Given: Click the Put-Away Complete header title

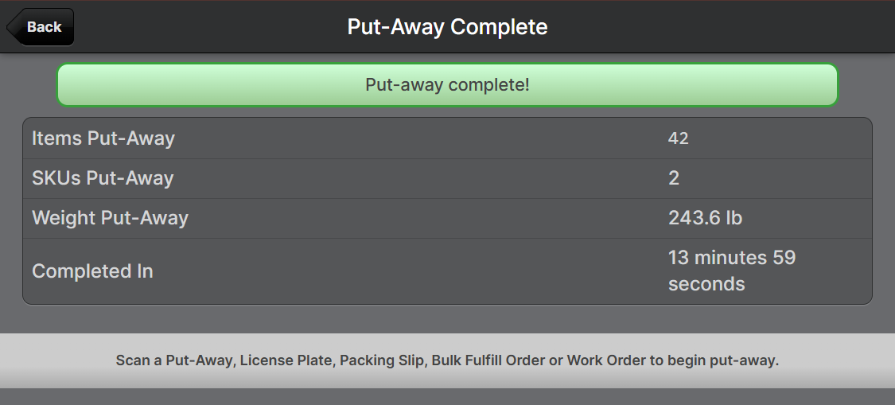Looking at the screenshot, I should click(x=447, y=27).
